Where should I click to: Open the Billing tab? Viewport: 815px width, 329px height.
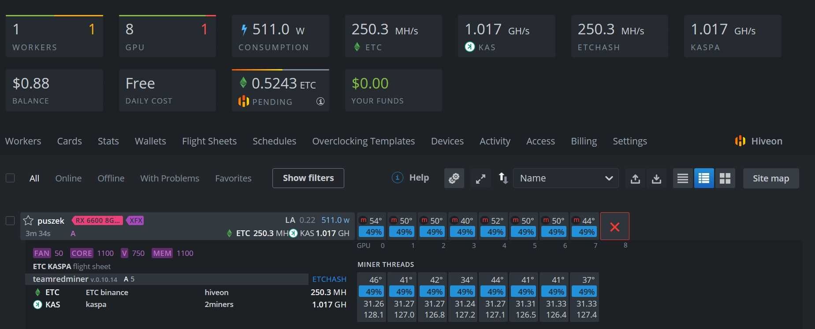(x=584, y=141)
